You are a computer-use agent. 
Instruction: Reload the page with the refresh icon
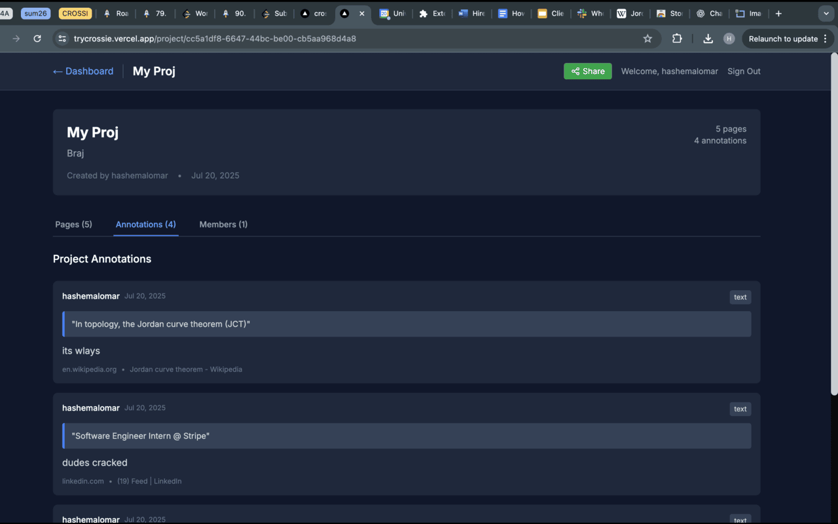click(37, 39)
